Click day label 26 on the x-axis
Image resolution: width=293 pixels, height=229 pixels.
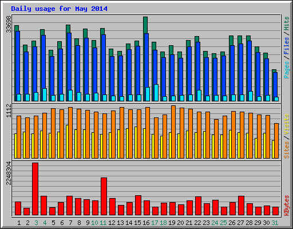232,223
